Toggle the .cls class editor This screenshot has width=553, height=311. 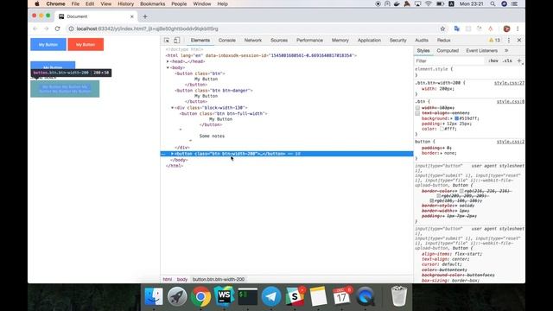pos(507,60)
